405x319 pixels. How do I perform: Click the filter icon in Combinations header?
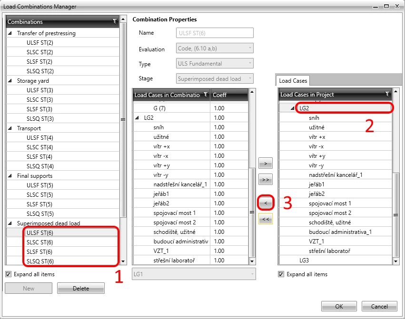tap(115, 21)
